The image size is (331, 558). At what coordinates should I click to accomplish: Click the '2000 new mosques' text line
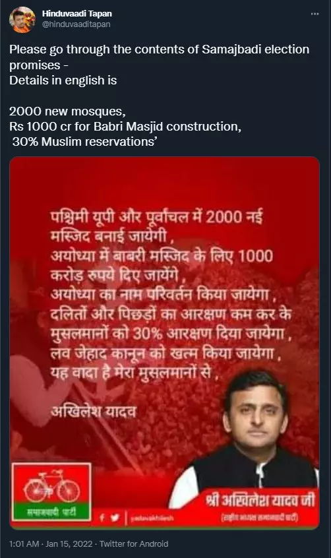(67, 111)
